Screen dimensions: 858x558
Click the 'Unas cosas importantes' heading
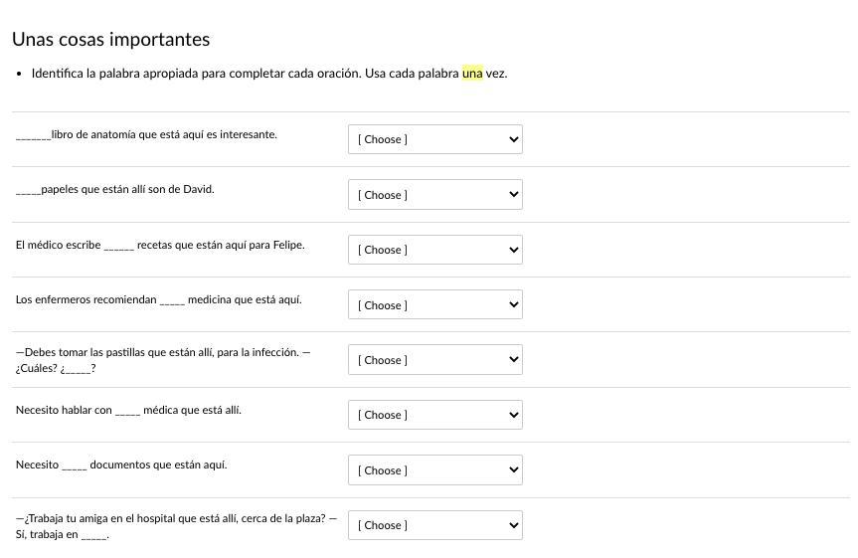tap(110, 40)
